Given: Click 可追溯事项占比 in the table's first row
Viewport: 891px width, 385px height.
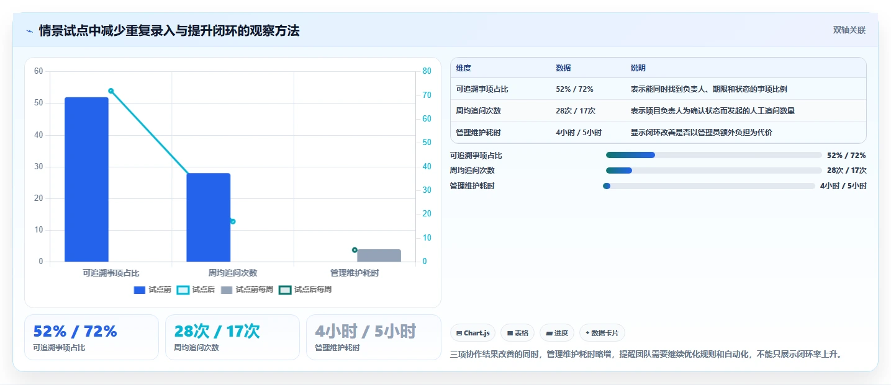Looking at the screenshot, I should (x=482, y=89).
